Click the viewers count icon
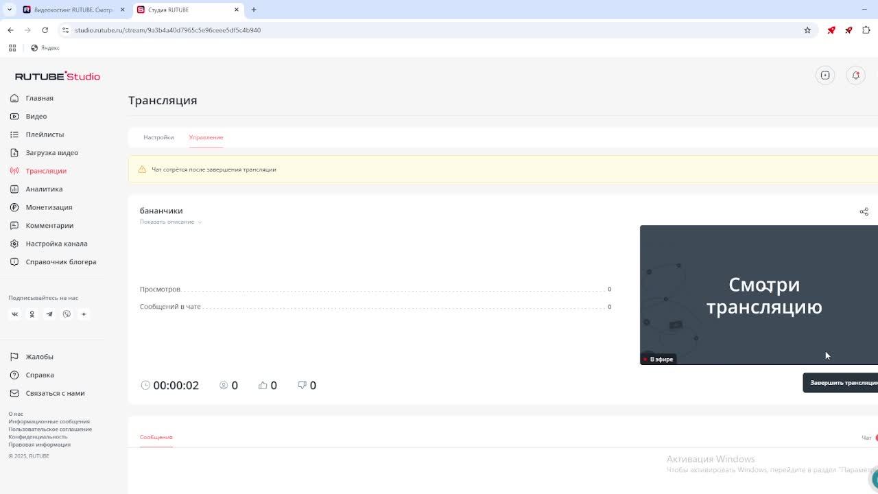The image size is (878, 494). (x=224, y=385)
